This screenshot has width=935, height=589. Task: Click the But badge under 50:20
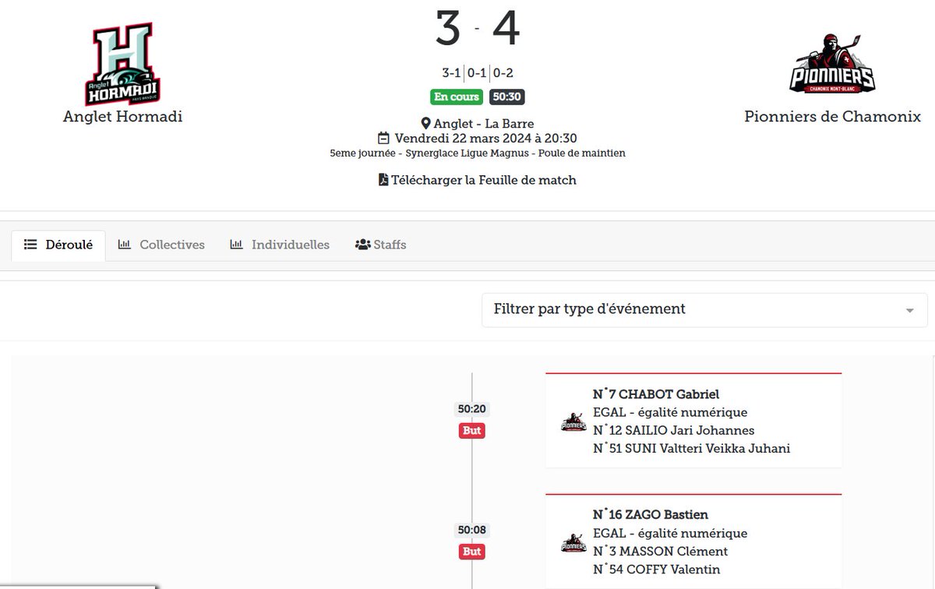[x=472, y=431]
